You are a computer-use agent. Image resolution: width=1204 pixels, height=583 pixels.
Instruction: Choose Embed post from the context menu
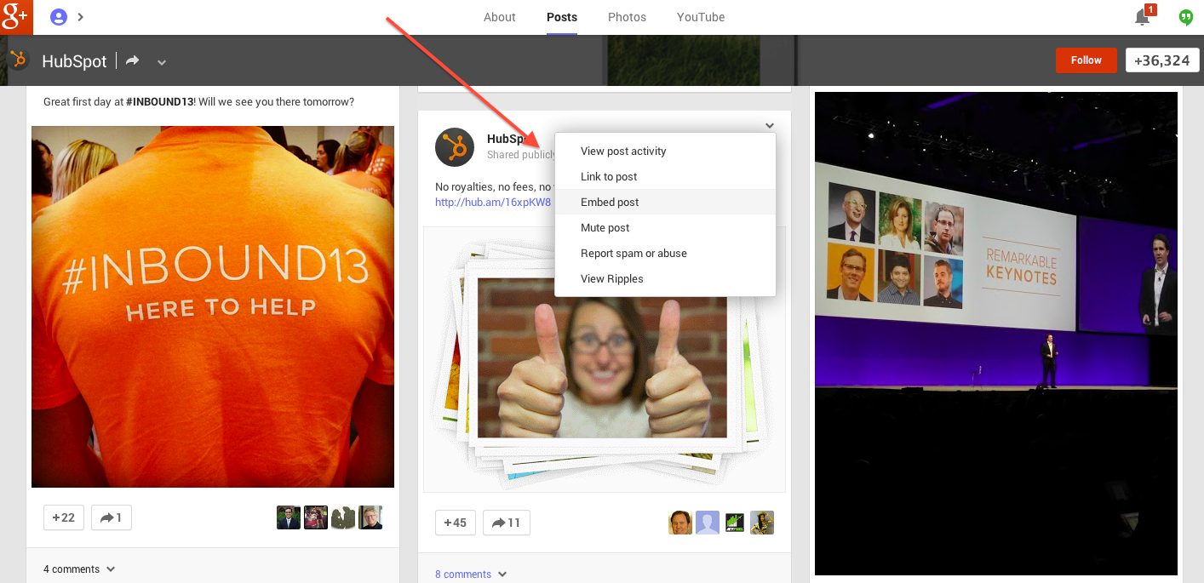click(x=610, y=202)
